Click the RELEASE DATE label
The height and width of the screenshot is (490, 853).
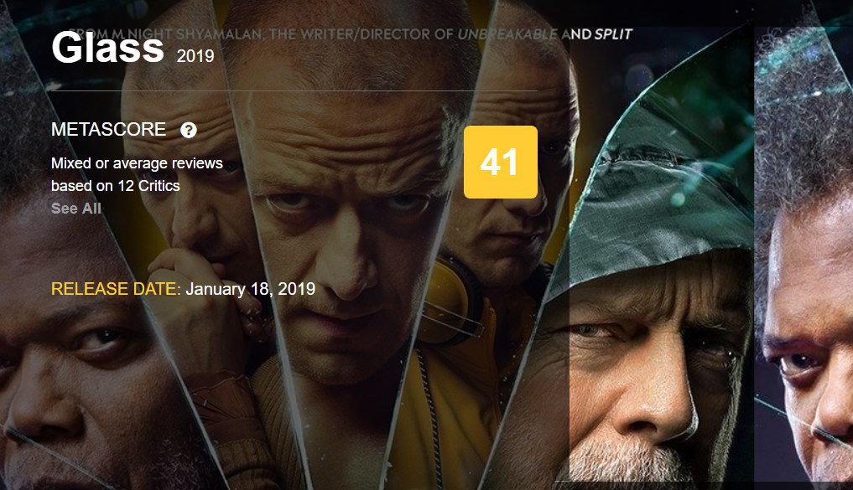(x=116, y=288)
